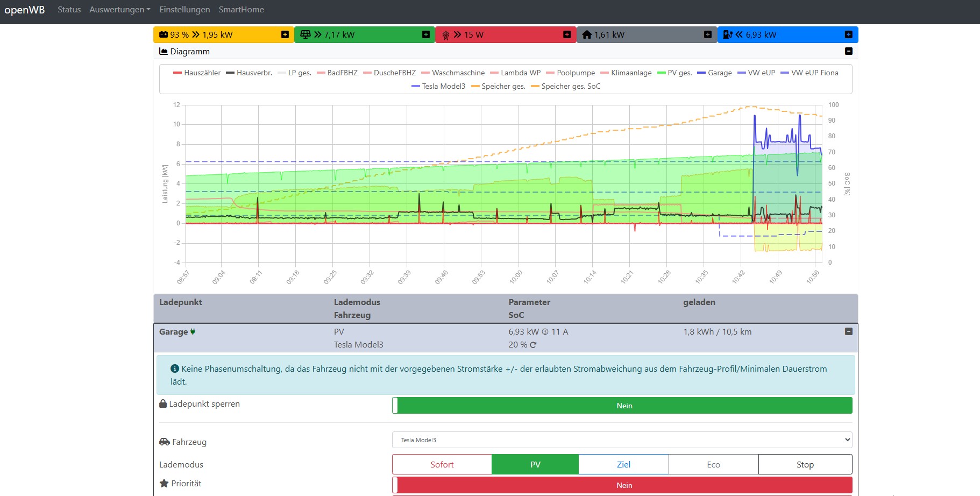Image resolution: width=980 pixels, height=496 pixels.
Task: Toggle Hauszähler legend color swatch
Action: (x=177, y=73)
